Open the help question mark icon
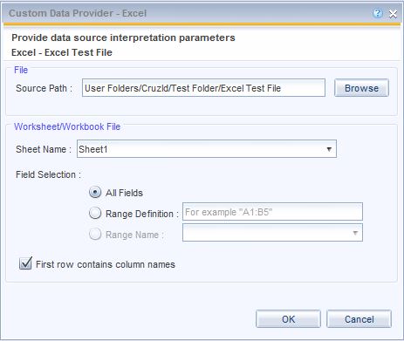 tap(378, 13)
